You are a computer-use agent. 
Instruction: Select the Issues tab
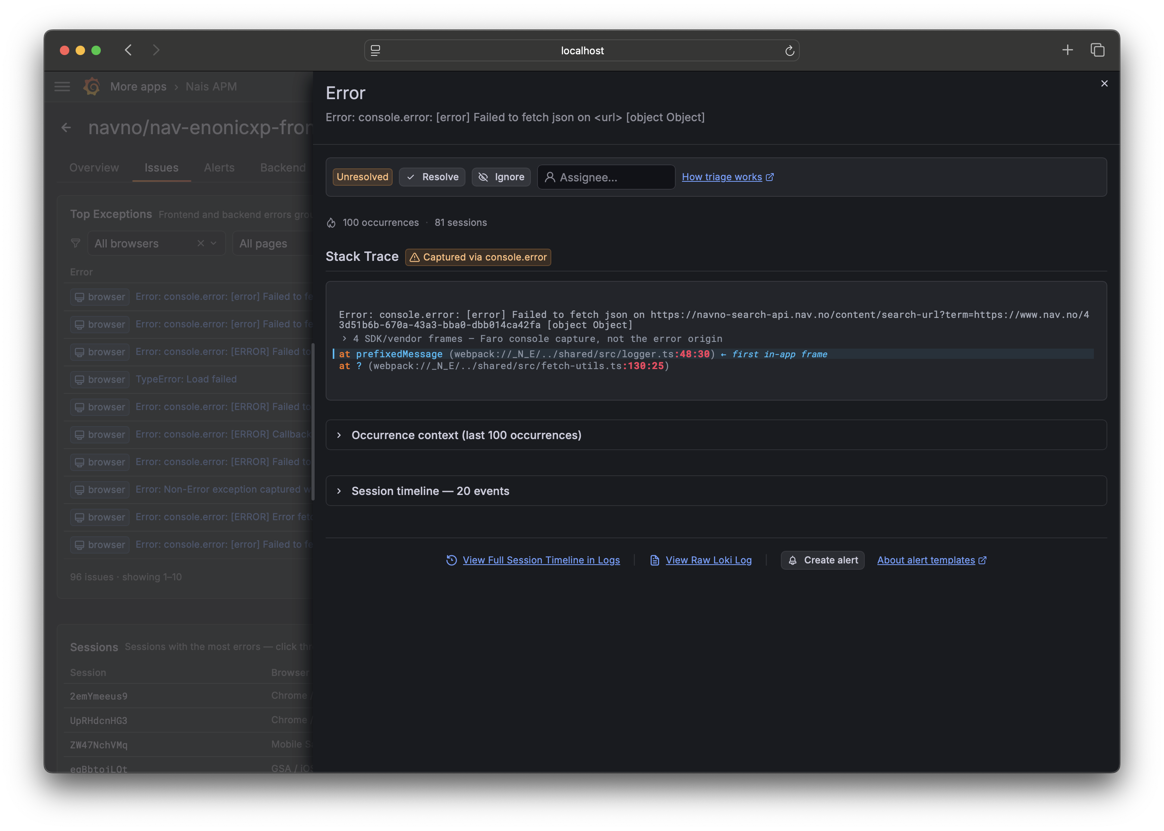pos(161,167)
